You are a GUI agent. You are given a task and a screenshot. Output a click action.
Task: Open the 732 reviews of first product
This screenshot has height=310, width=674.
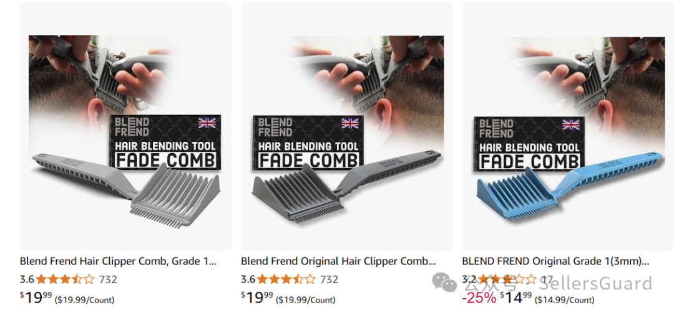point(108,279)
